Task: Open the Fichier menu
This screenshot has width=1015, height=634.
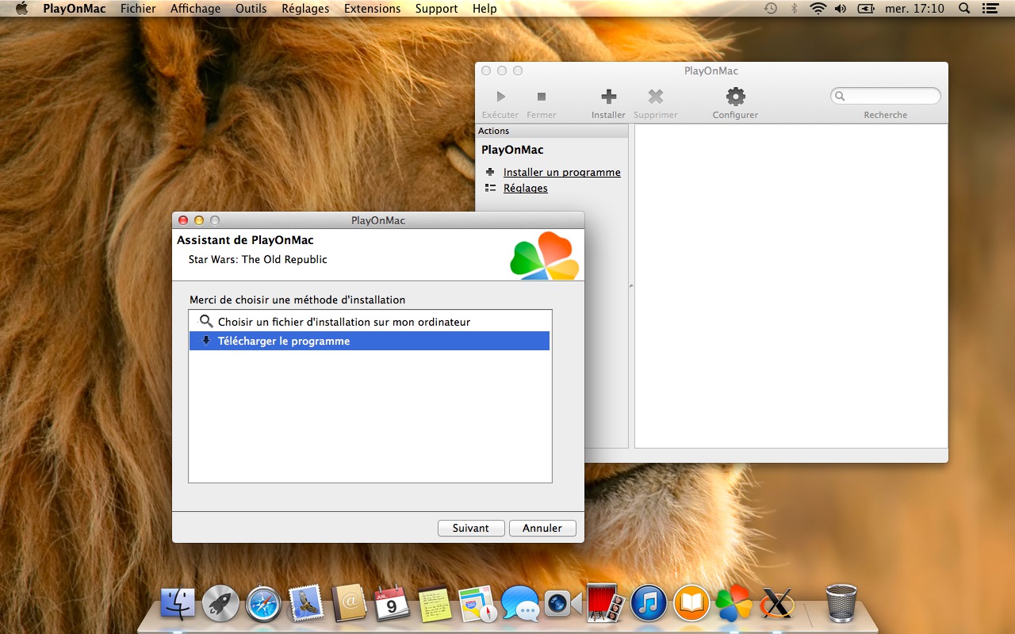Action: point(138,9)
